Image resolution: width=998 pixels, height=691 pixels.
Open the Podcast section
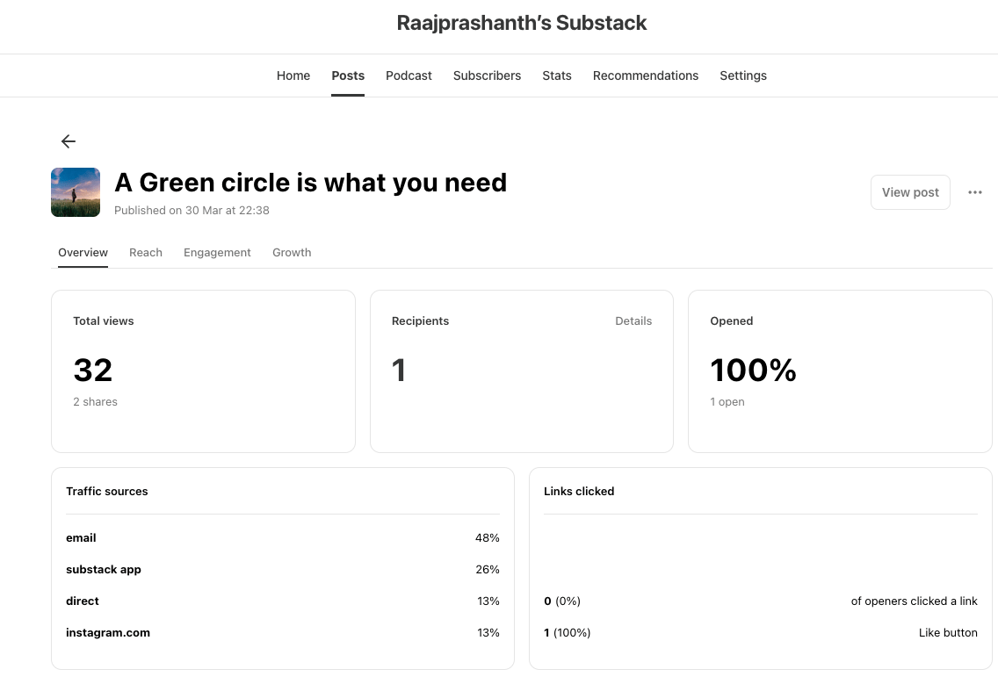click(409, 76)
